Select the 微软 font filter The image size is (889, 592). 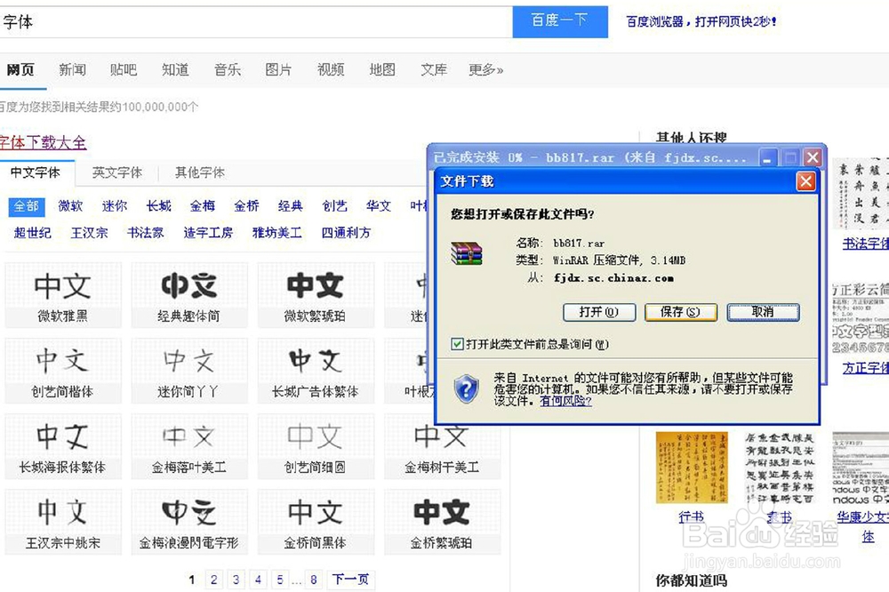(69, 205)
